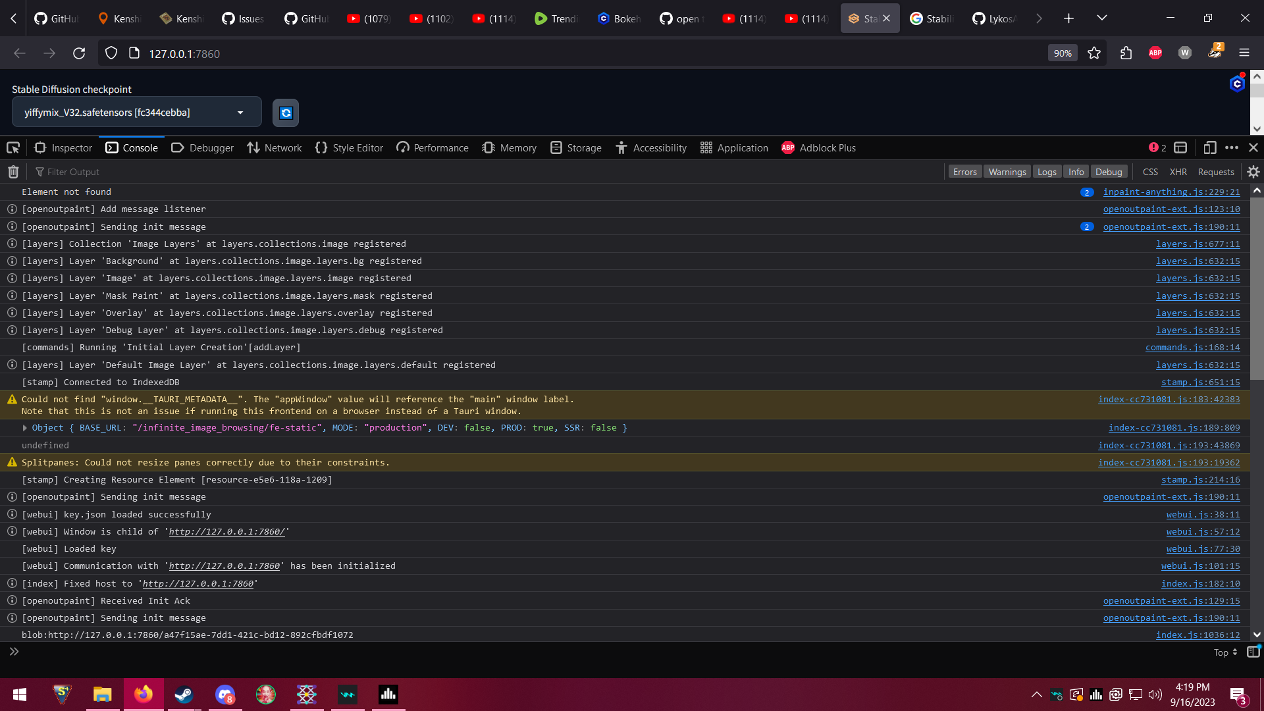Click the Adblock Plus icon in browser toolbar
1264x711 pixels.
point(1155,53)
